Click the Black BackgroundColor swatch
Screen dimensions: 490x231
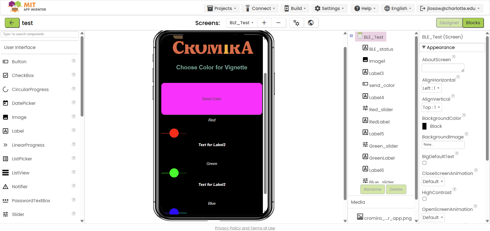[424, 126]
